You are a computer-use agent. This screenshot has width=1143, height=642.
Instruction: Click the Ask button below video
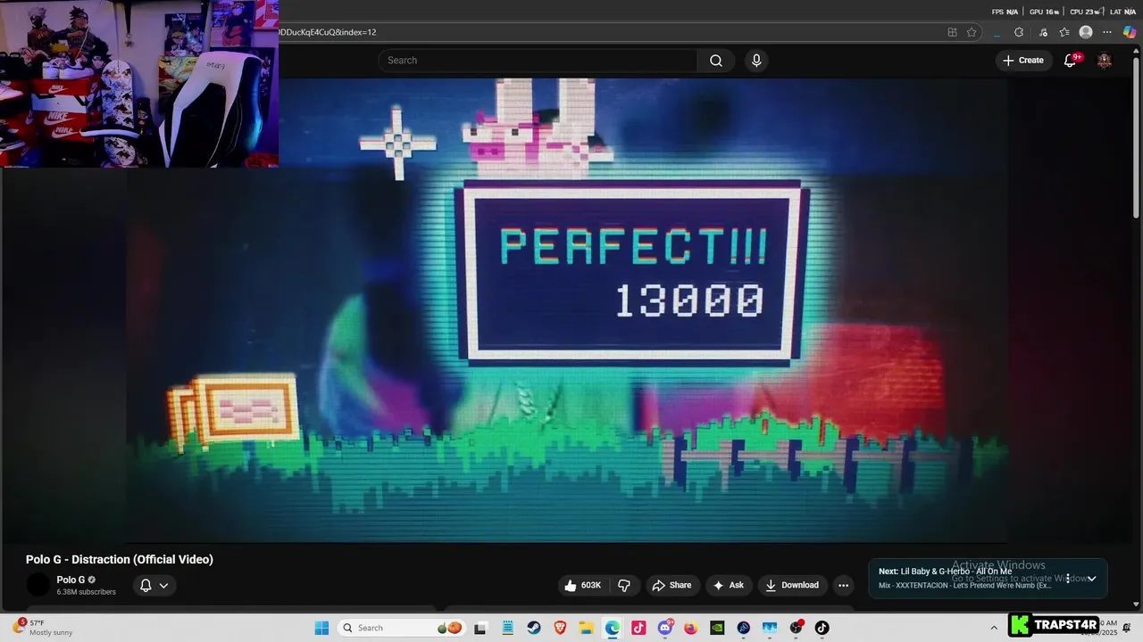click(728, 585)
